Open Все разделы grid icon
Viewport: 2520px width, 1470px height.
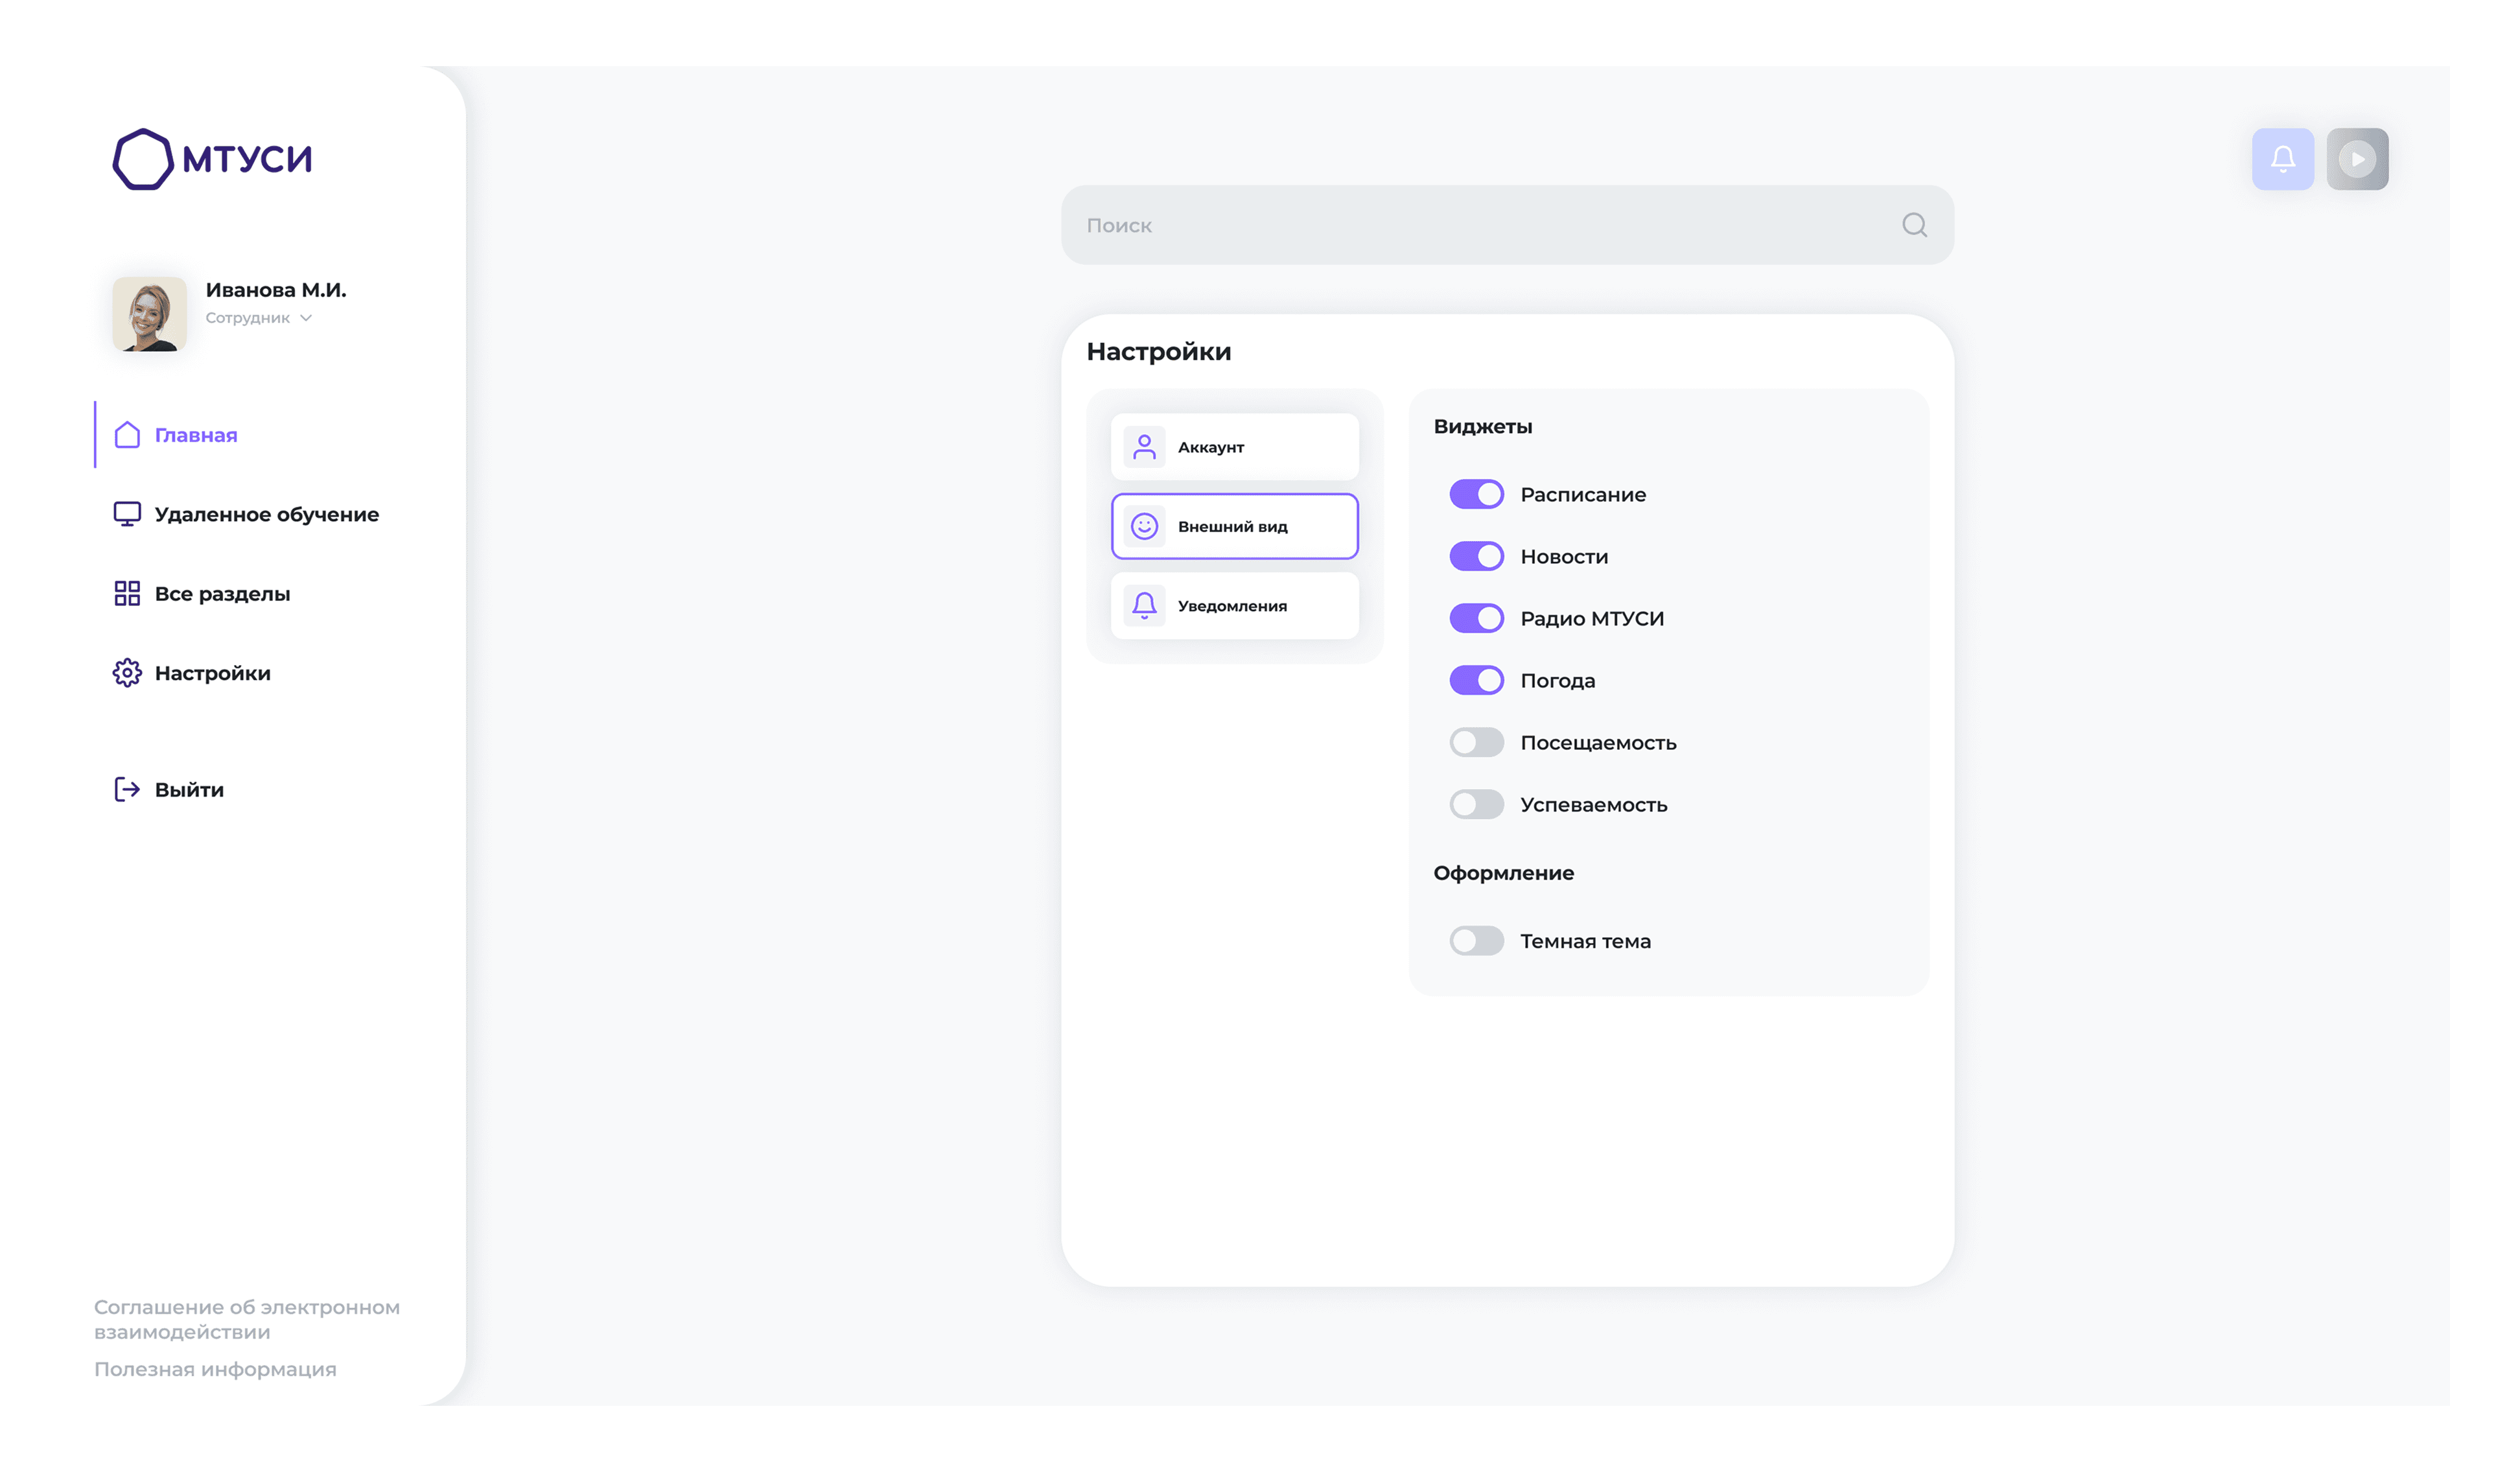pyautogui.click(x=127, y=593)
